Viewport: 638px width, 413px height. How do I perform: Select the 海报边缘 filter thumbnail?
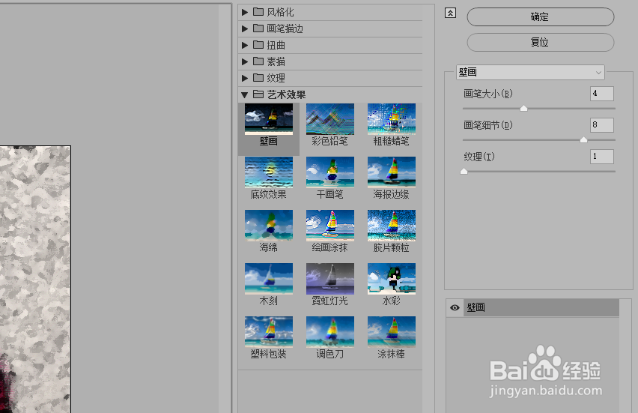tap(392, 172)
